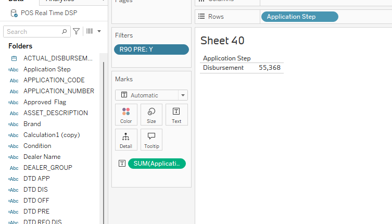Click the =Abc icon beside DTD DIS

click(13, 190)
